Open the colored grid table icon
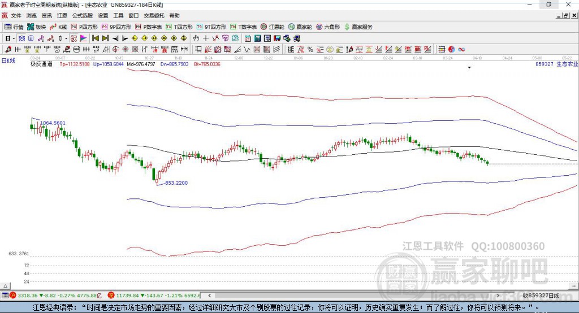This screenshot has width=579, height=313. tap(442, 50)
